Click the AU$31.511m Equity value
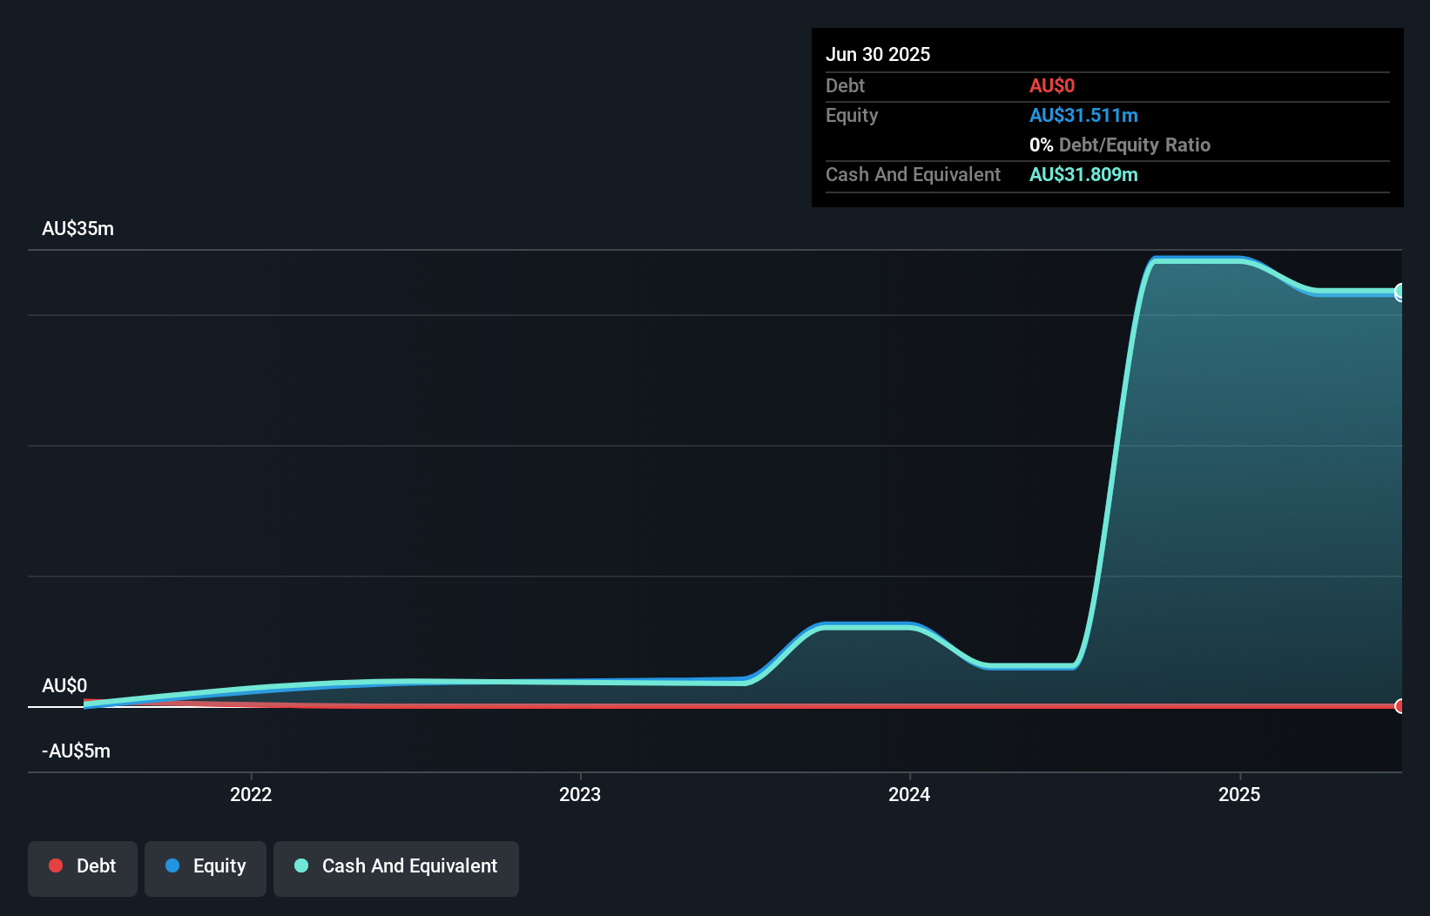This screenshot has width=1430, height=916. click(x=1083, y=115)
